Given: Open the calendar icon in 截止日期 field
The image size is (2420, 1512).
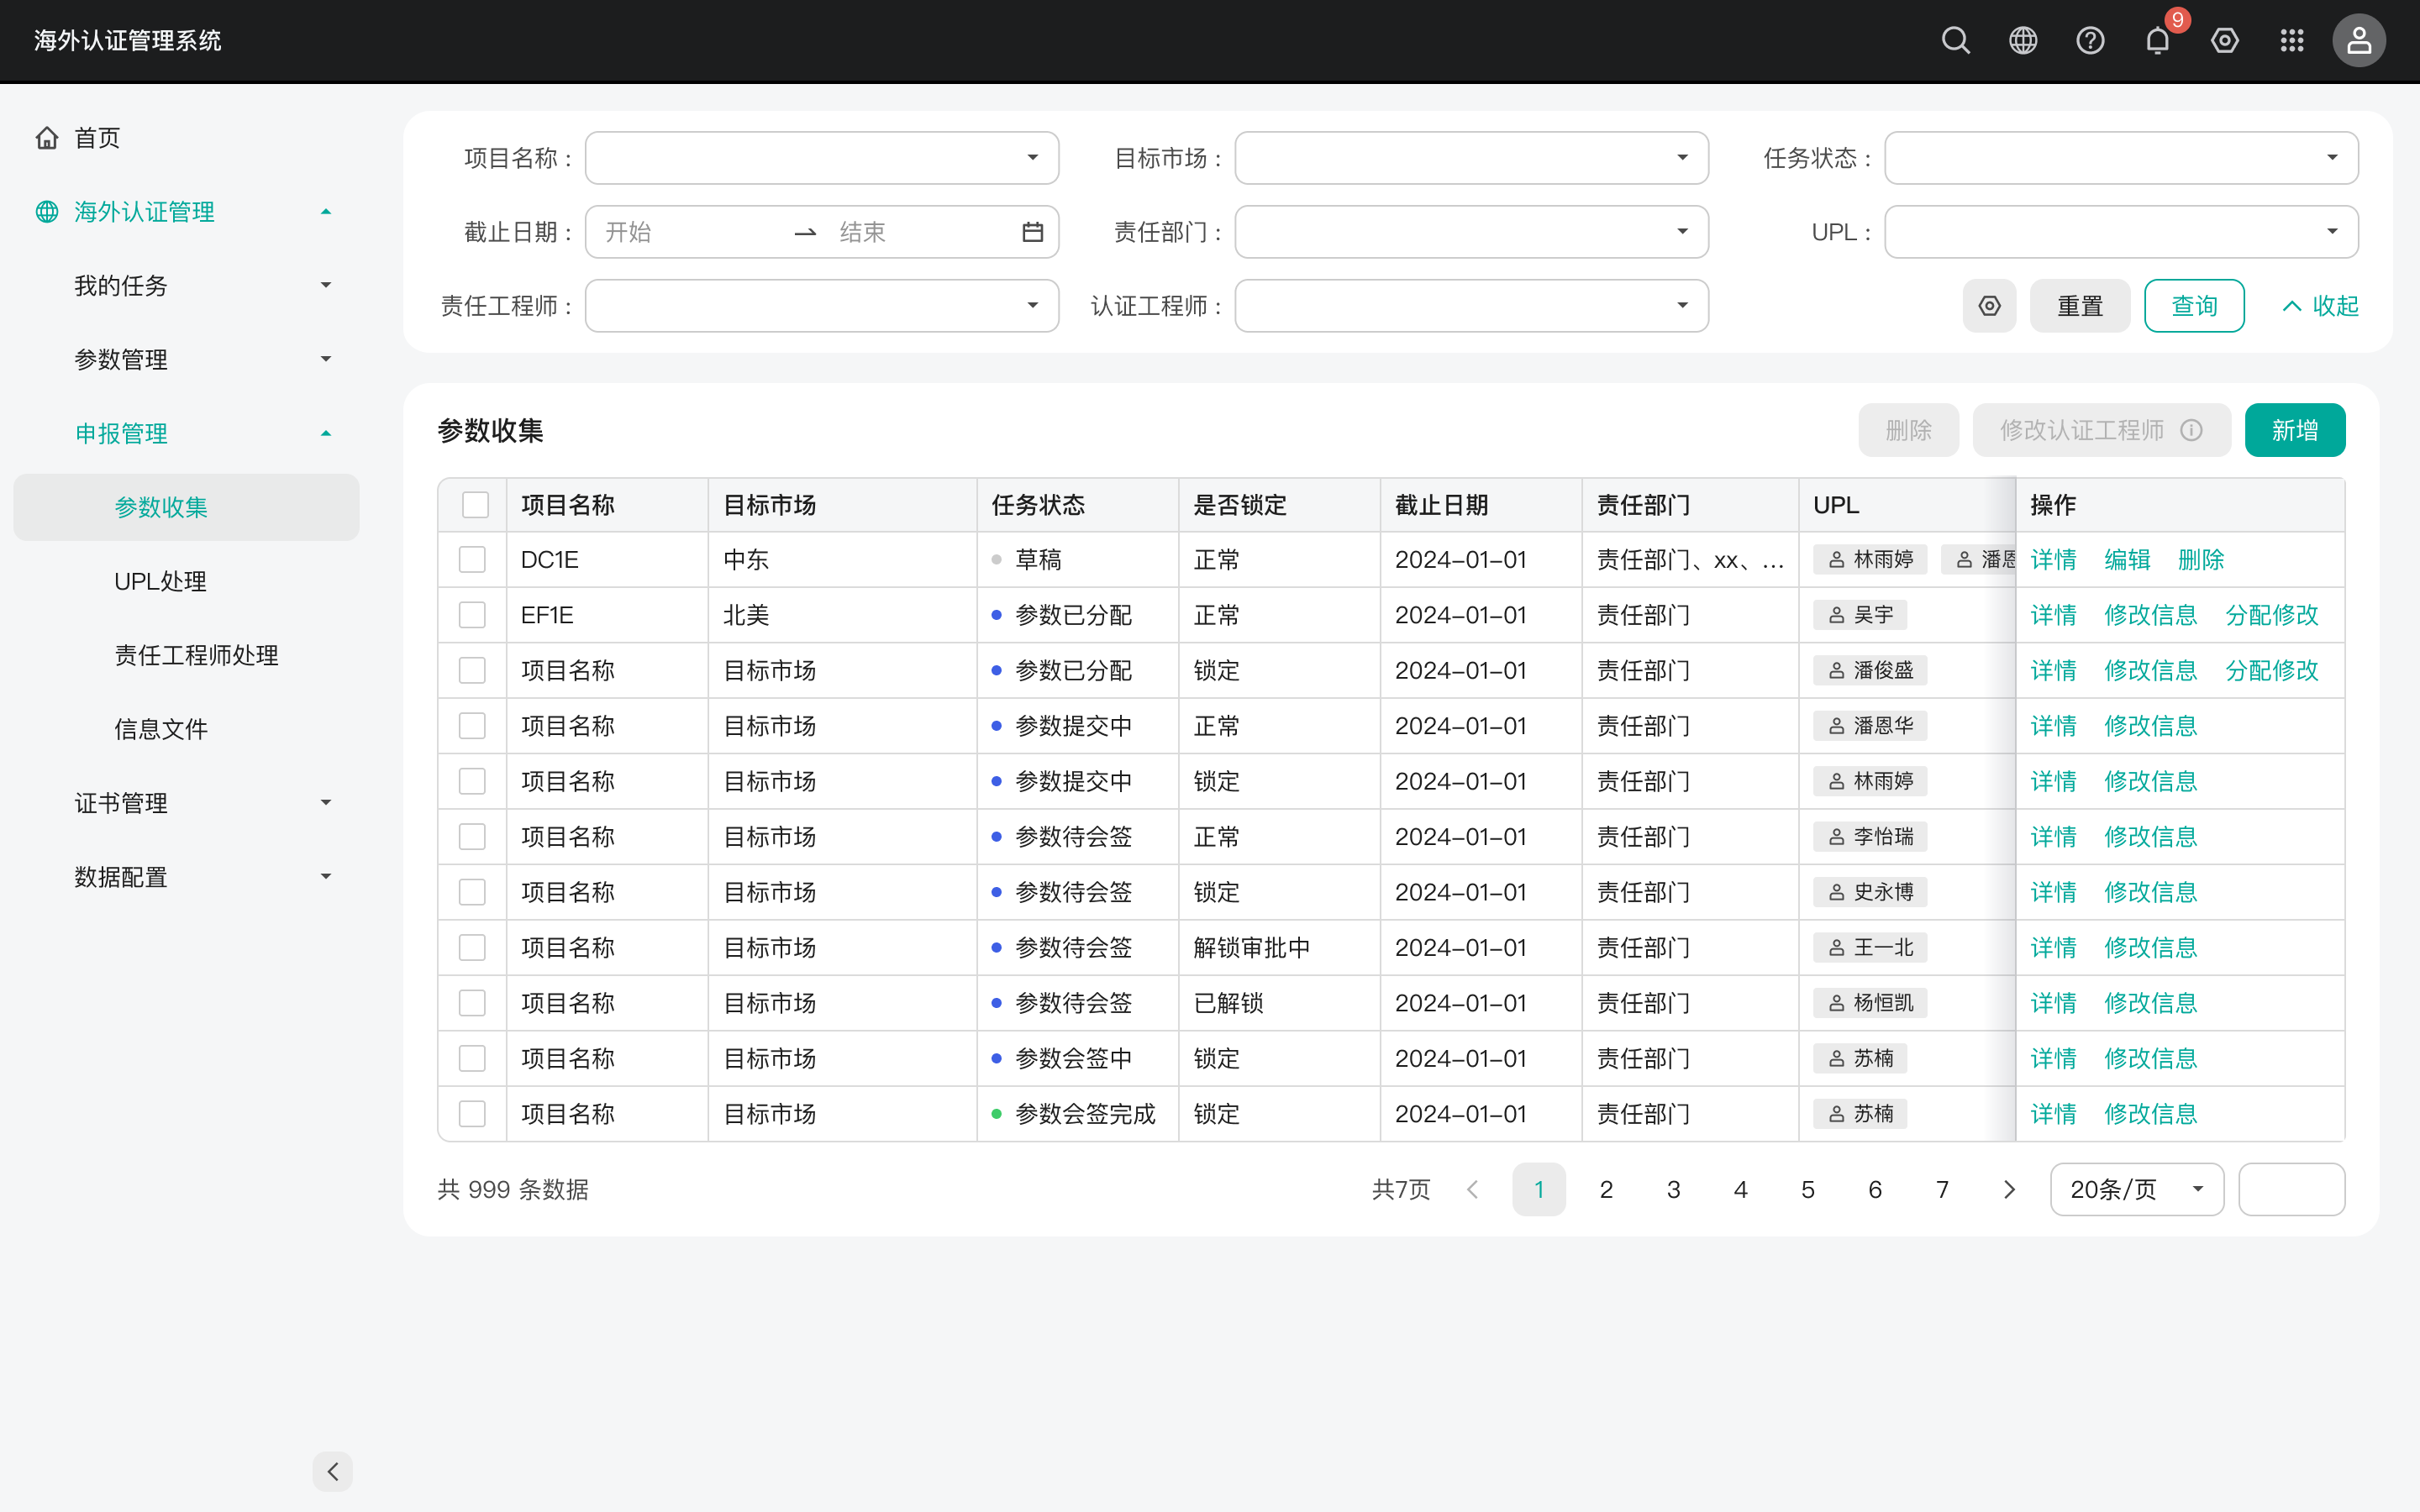Looking at the screenshot, I should 1033,232.
